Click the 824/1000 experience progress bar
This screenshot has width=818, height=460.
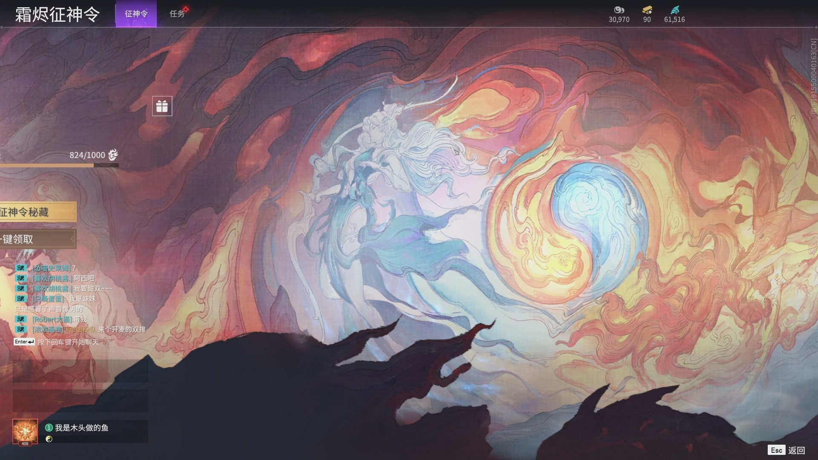59,165
